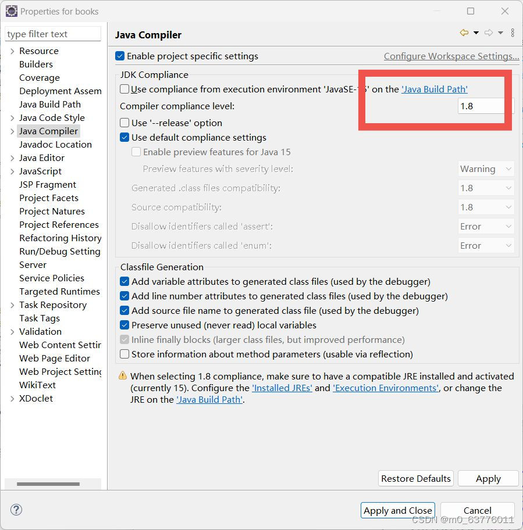Click the 'Apply and Close' button
The width and height of the screenshot is (523, 530).
pos(397,510)
